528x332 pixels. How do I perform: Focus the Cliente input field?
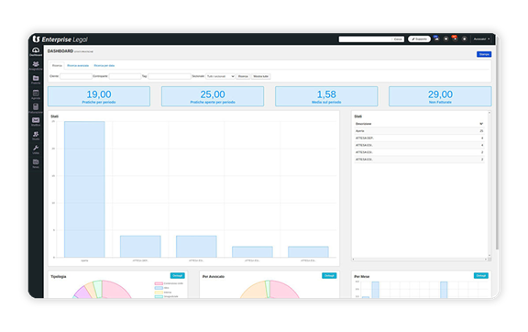coord(76,76)
